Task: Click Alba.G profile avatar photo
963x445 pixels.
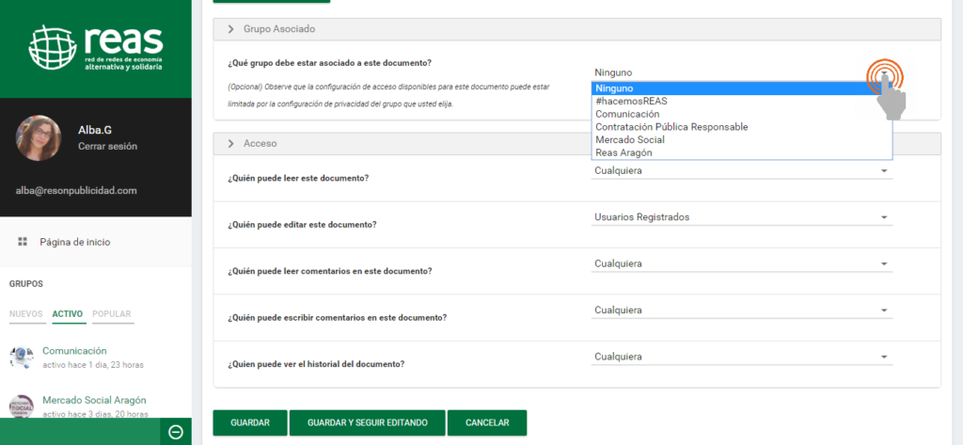Action: 39,138
